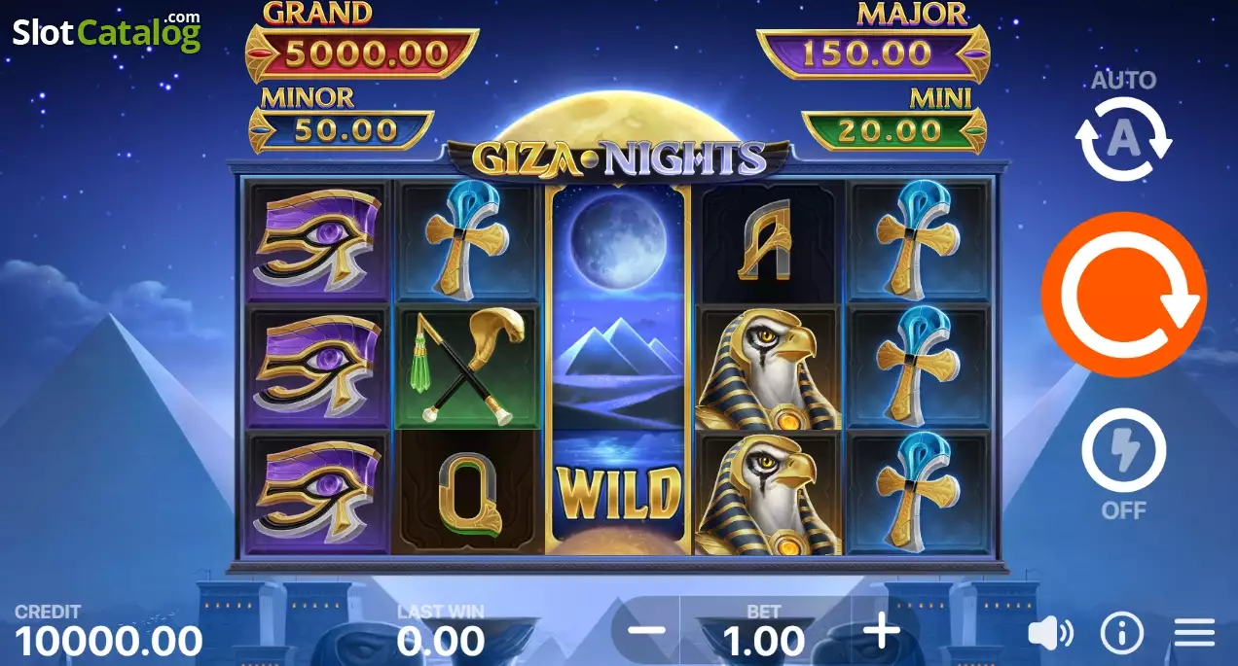This screenshot has height=666, width=1238.
Task: Enable autoplay with the AUTO icon
Action: [x=1123, y=139]
